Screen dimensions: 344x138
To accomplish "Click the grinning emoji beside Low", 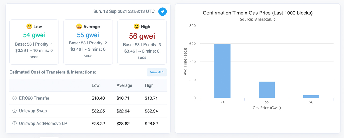I will click(x=29, y=26).
